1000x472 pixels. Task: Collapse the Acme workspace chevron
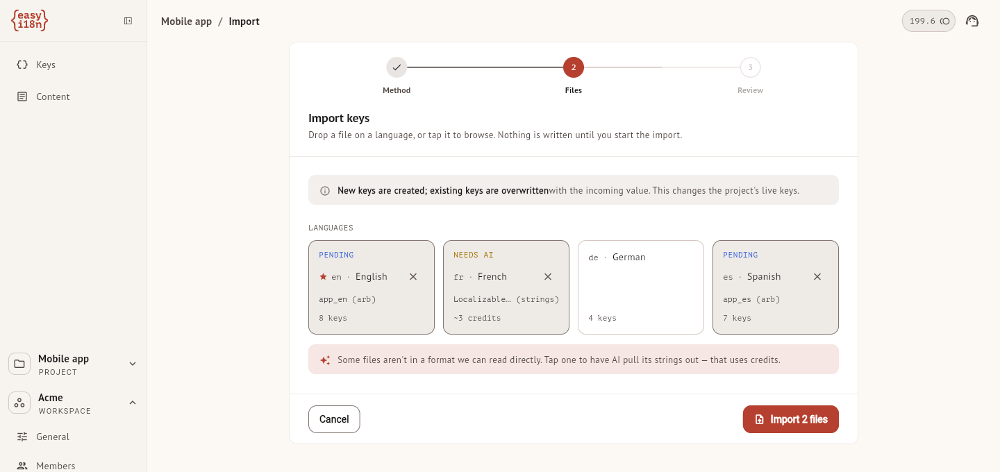(x=133, y=403)
